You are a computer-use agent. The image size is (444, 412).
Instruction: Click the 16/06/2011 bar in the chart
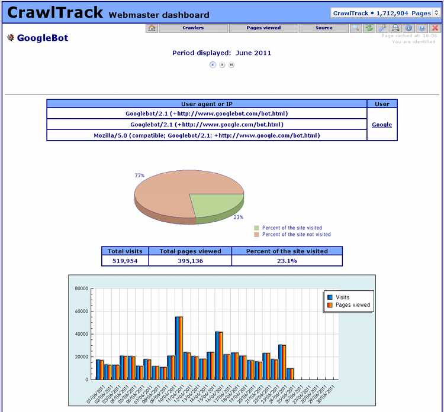(x=219, y=355)
